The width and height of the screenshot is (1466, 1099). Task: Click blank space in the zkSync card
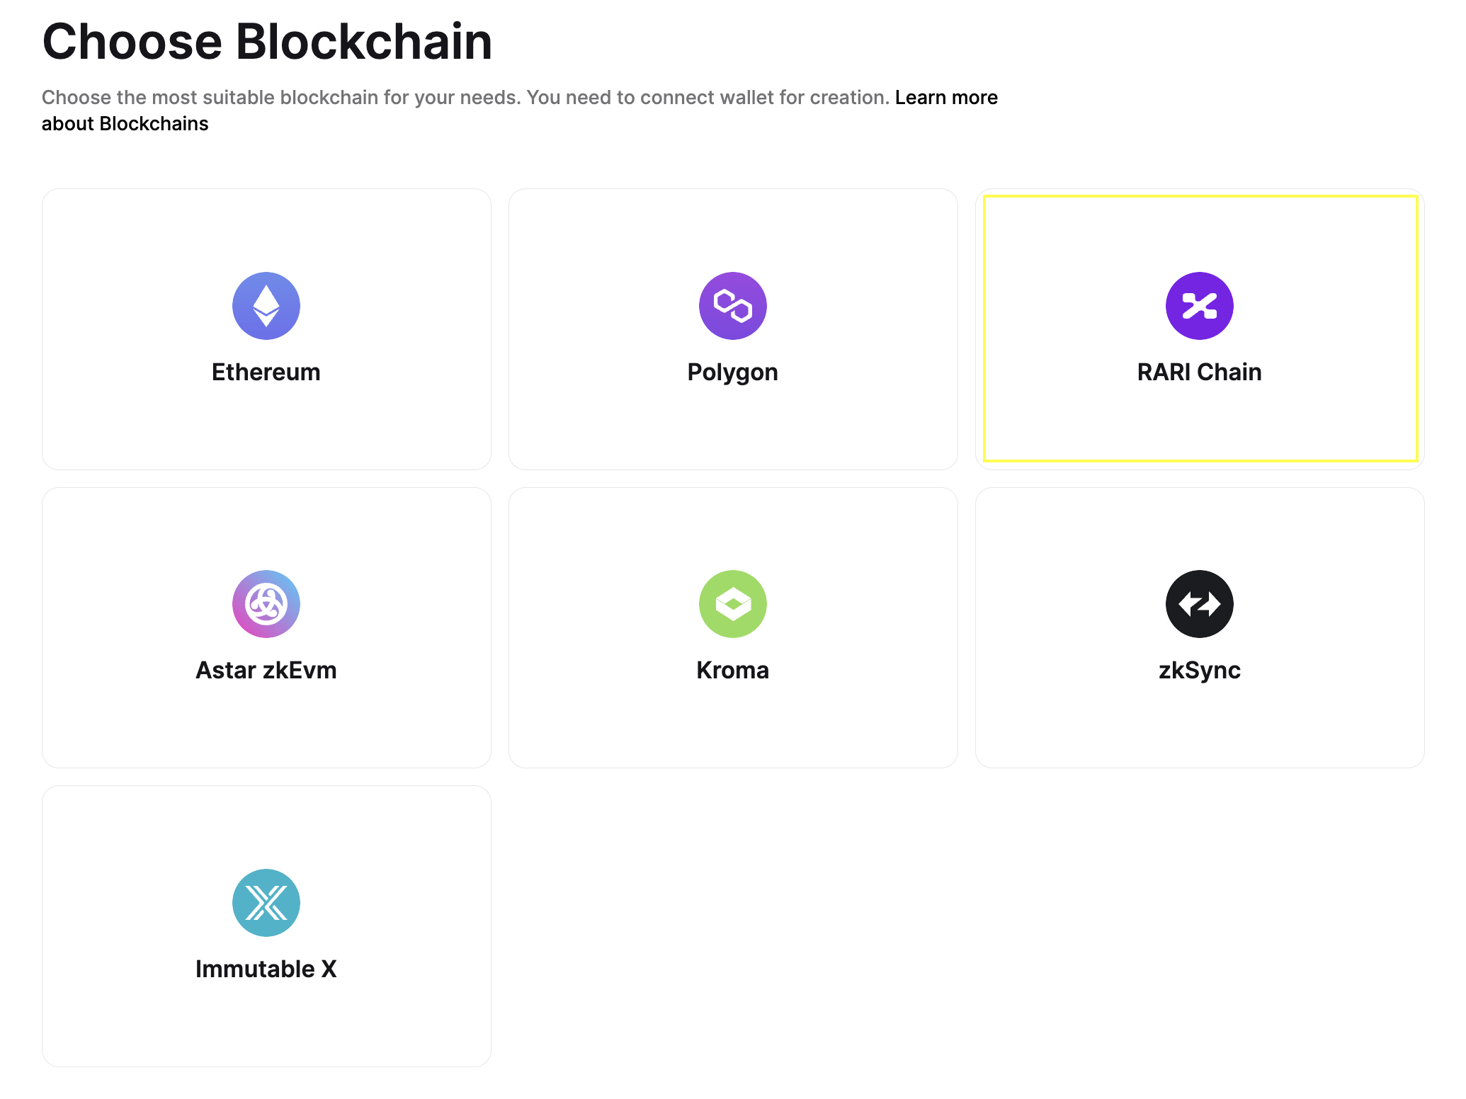click(x=1200, y=729)
